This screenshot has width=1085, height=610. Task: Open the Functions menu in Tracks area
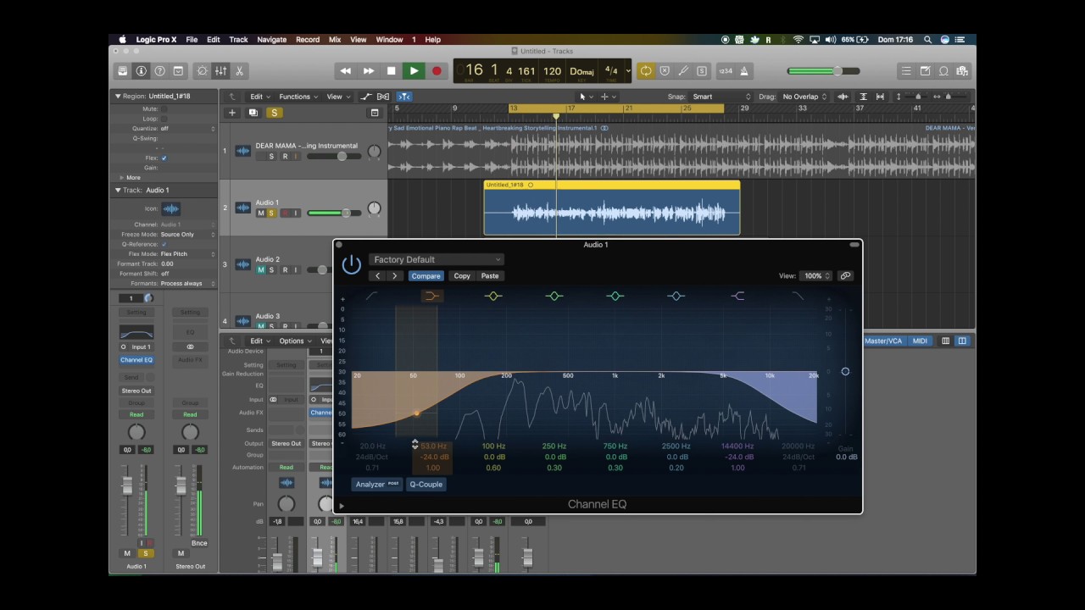tap(298, 97)
